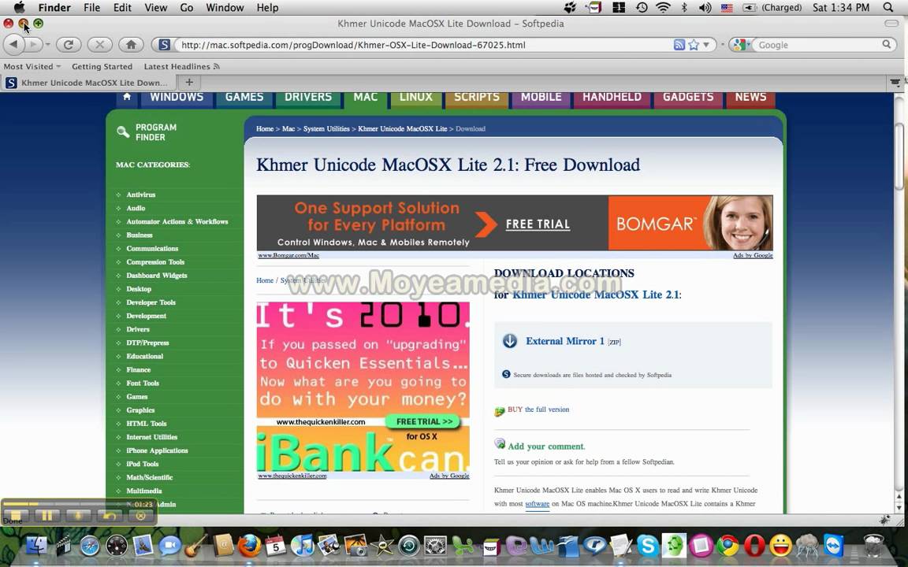Open the Getting Started bookmark
Viewport: 908px width, 567px height.
tap(102, 66)
